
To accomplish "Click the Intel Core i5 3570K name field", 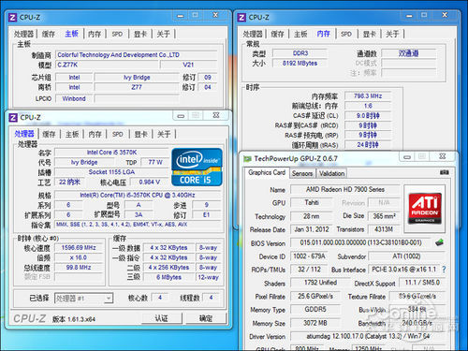I will (x=111, y=153).
